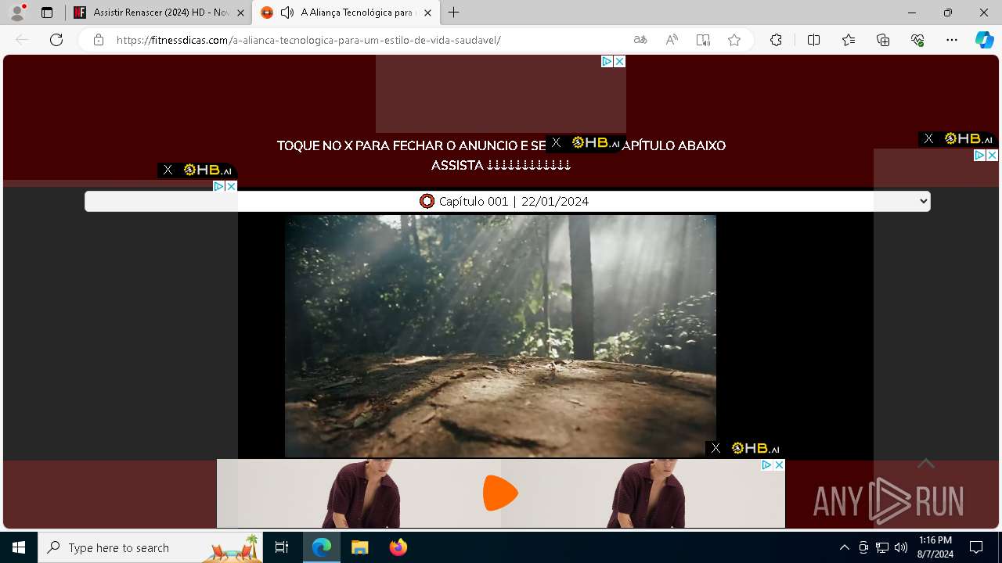
Task: Close the bottom banner ad X
Action: (x=779, y=464)
